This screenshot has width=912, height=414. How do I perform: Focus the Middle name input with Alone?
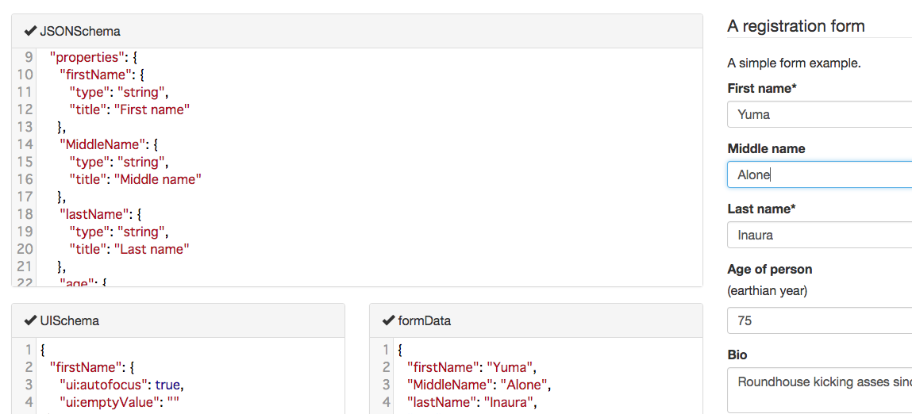coord(819,174)
